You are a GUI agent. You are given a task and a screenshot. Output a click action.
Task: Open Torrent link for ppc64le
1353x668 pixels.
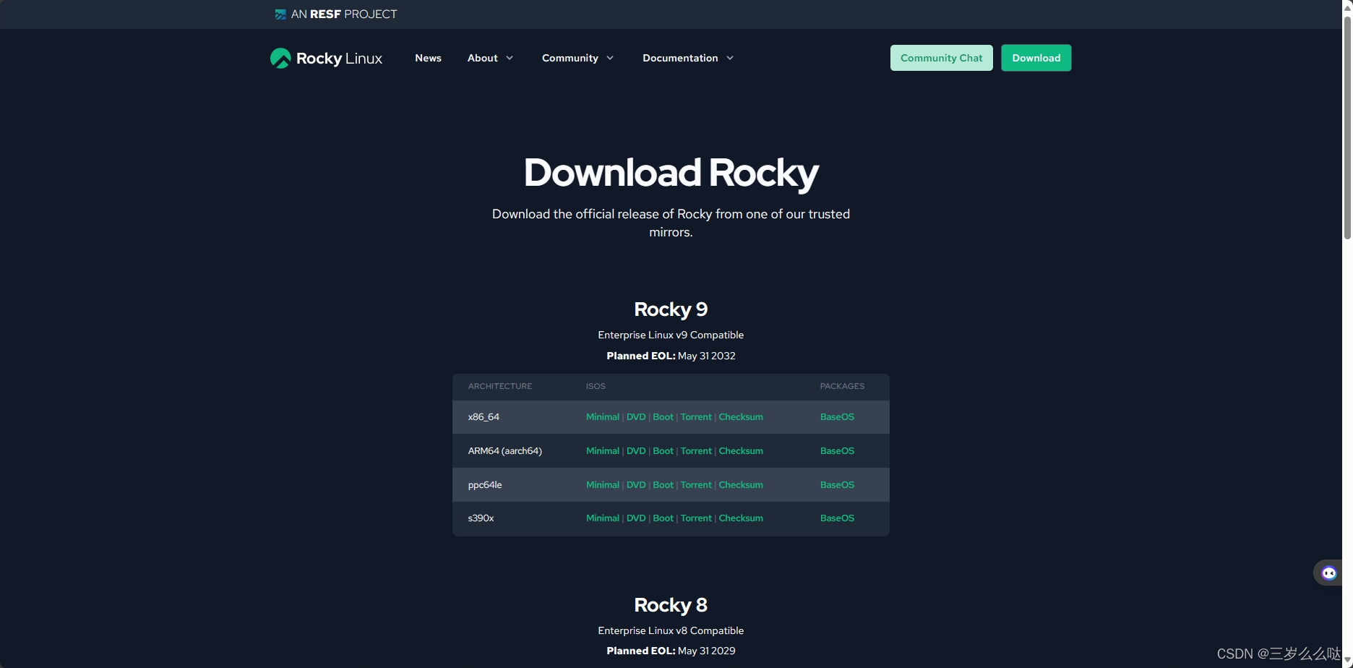tap(696, 485)
